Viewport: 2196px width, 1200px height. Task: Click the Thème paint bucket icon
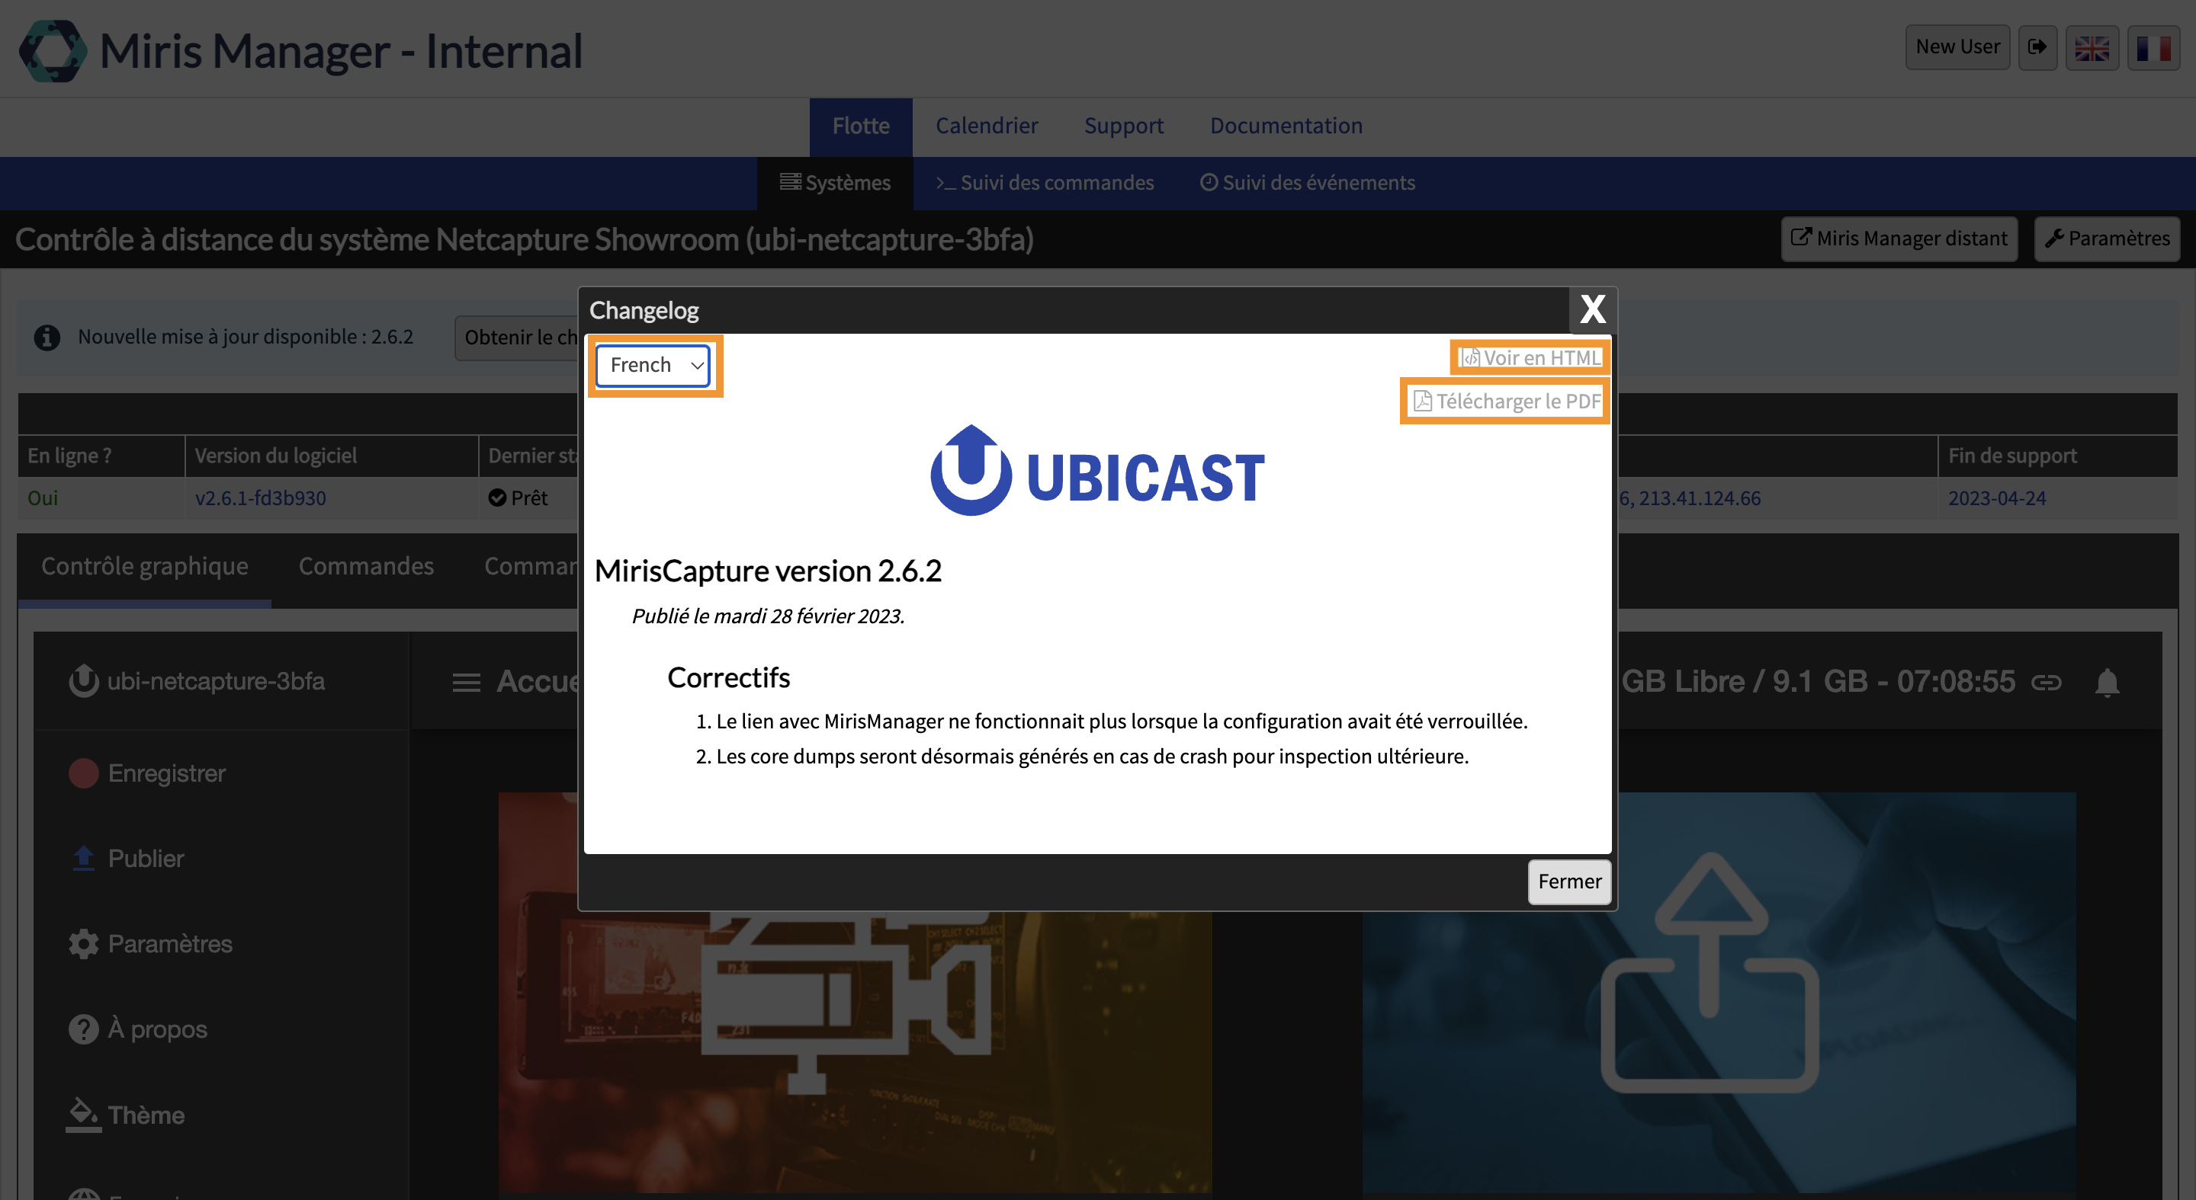(x=84, y=1115)
